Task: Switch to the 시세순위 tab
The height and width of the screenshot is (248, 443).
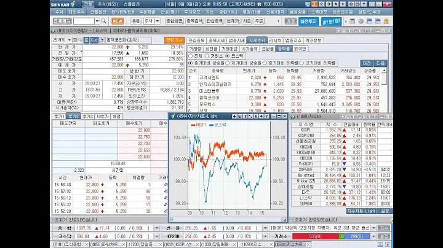Action: tap(257, 41)
